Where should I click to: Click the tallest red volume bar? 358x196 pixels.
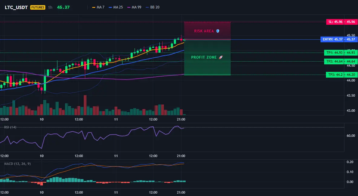click(x=85, y=105)
